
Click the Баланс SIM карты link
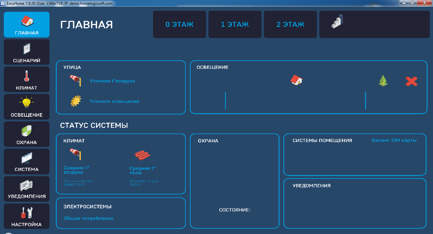click(x=394, y=140)
